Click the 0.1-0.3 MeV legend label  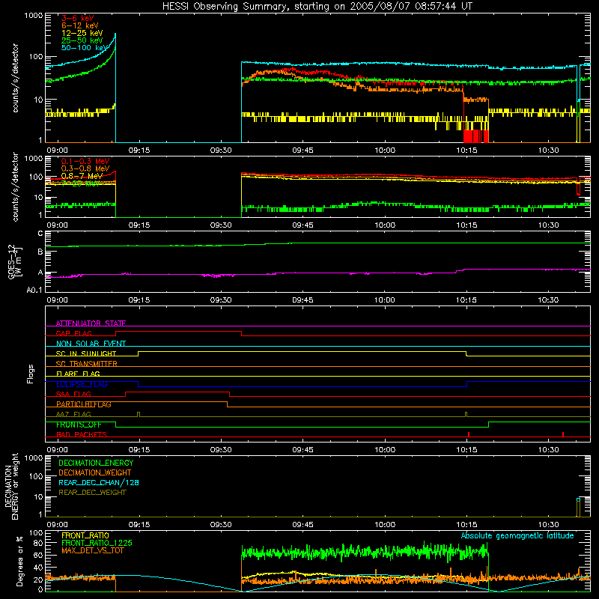85,161
